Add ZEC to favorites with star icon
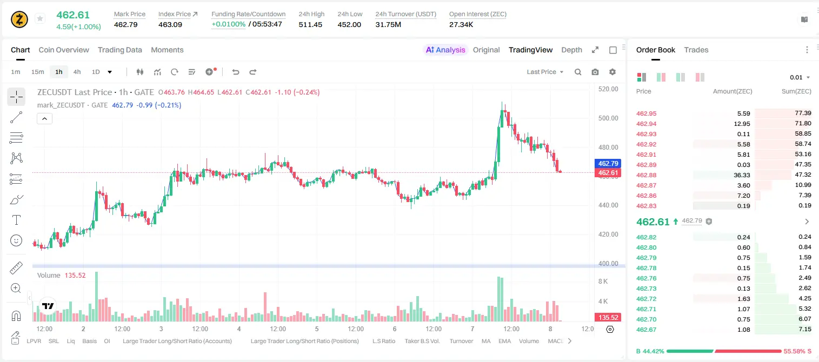Image resolution: width=819 pixels, height=362 pixels. [40, 19]
